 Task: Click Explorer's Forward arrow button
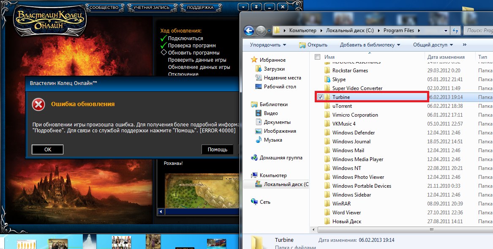(261, 30)
